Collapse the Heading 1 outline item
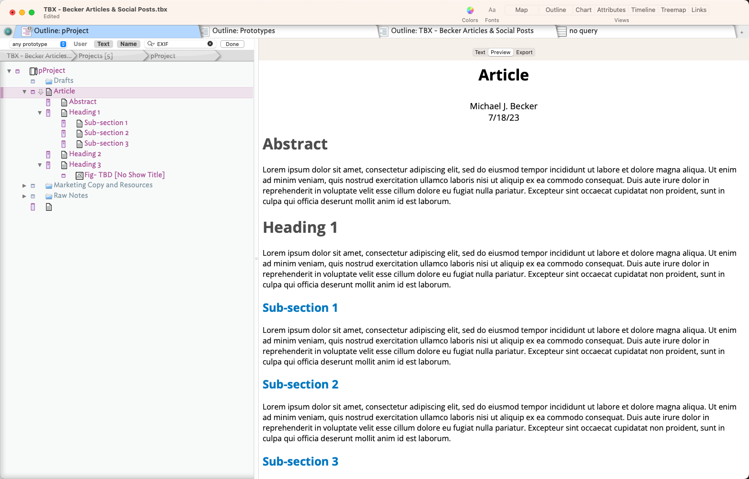This screenshot has width=749, height=479. [x=40, y=113]
